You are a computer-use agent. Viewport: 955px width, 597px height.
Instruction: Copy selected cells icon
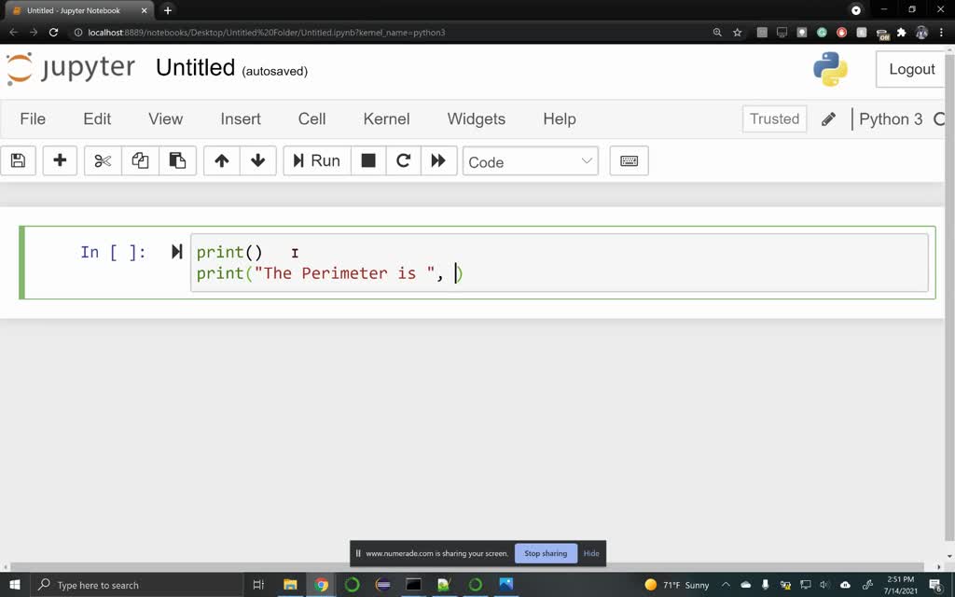(x=140, y=160)
